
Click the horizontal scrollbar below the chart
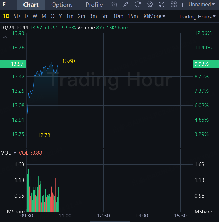(x=109, y=221)
